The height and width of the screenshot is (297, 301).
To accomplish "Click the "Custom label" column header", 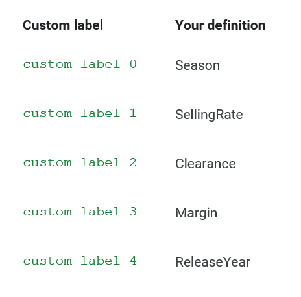I will click(63, 25).
